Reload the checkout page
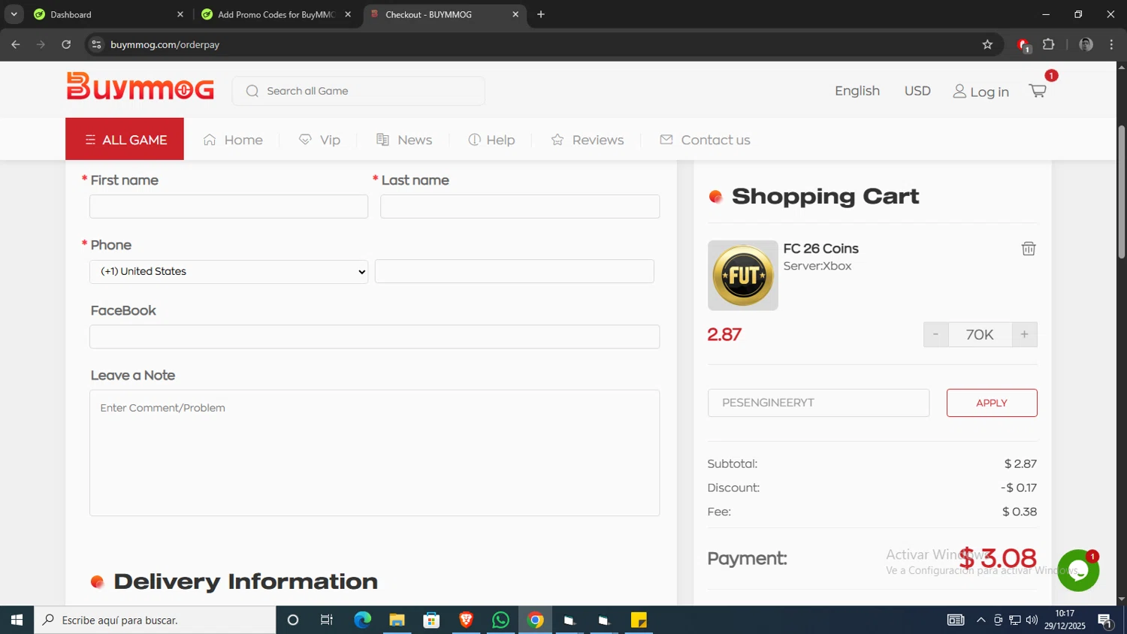 (66, 44)
